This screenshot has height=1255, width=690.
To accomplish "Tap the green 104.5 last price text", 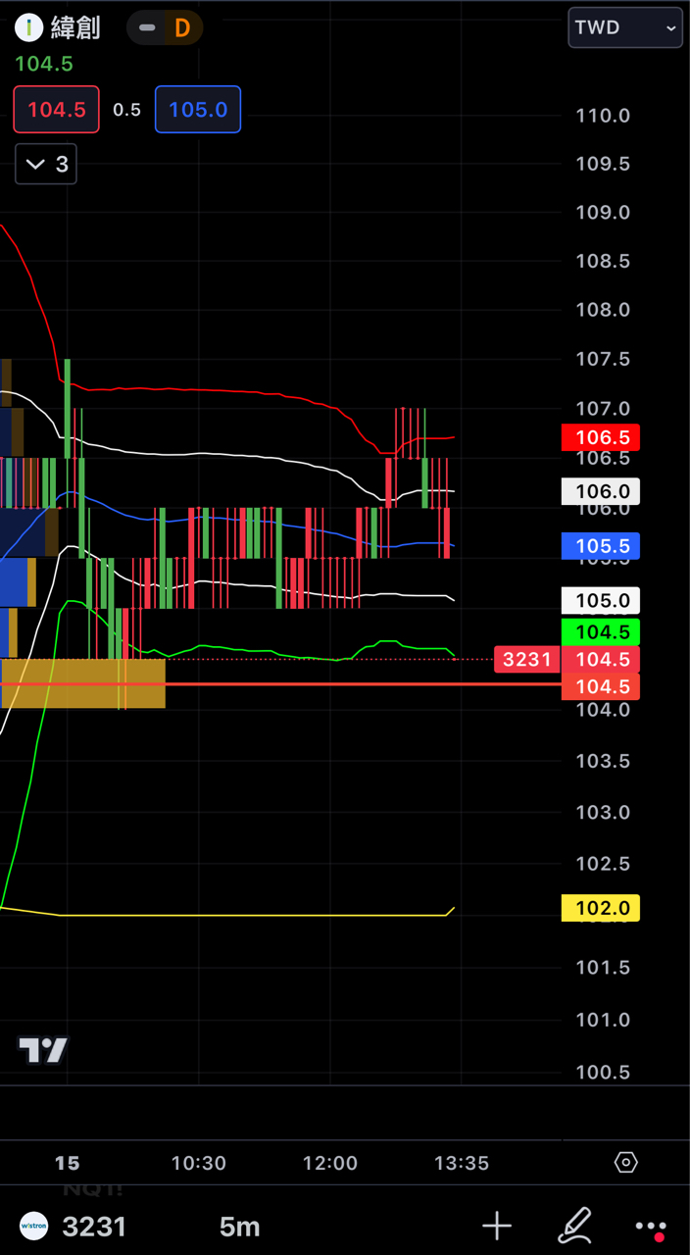I will point(44,64).
